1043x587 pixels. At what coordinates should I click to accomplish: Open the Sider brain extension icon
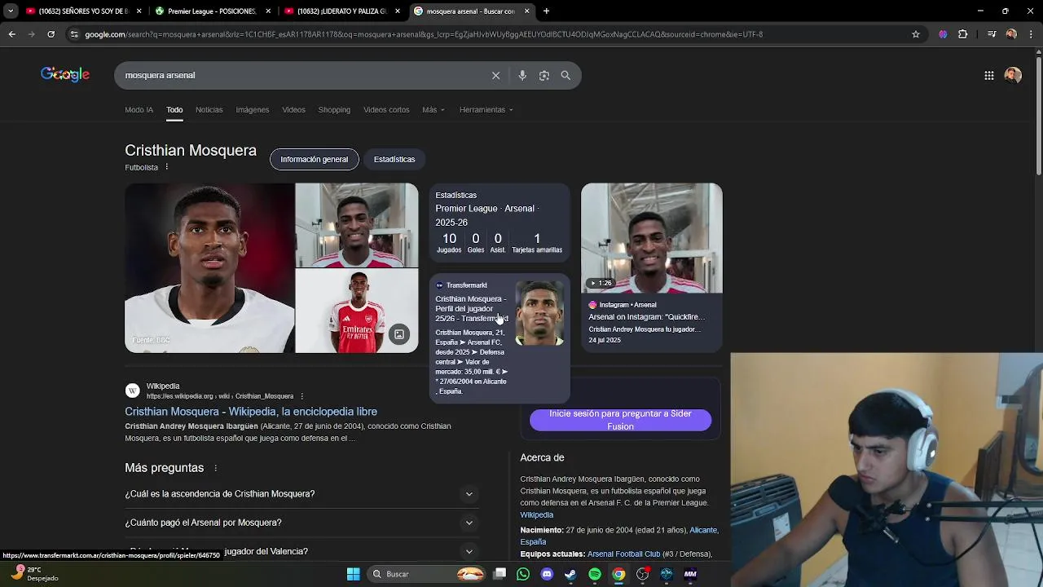943,34
